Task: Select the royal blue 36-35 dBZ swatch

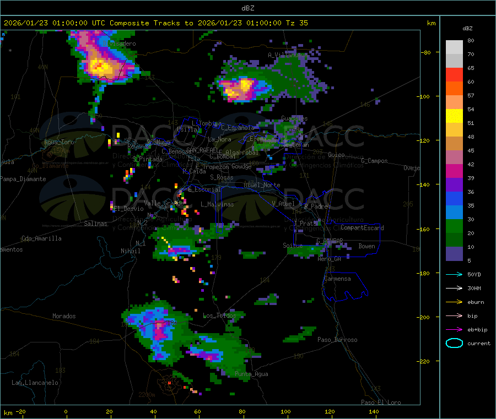Action: pyautogui.click(x=454, y=199)
